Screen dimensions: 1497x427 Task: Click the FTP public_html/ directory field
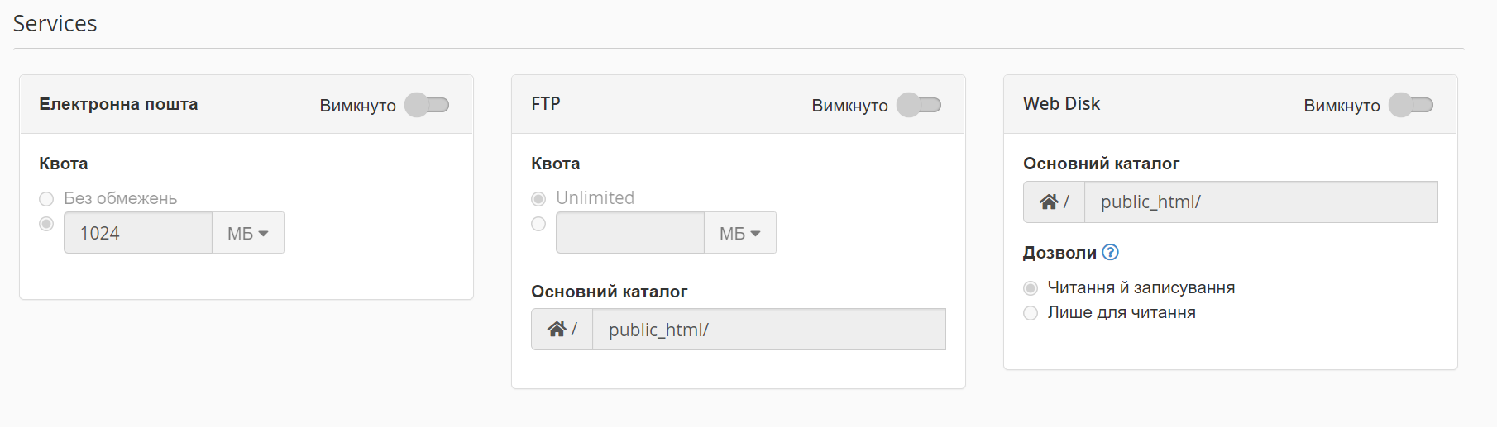(769, 330)
